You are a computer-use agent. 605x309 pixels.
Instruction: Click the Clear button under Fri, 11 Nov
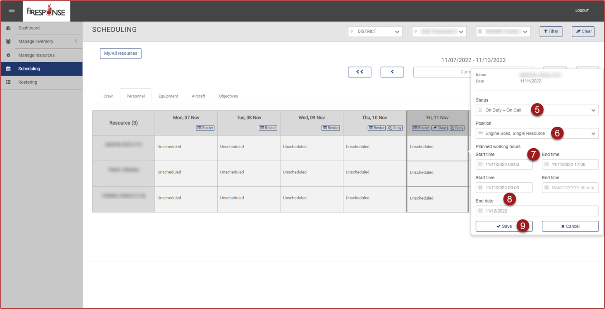click(440, 128)
